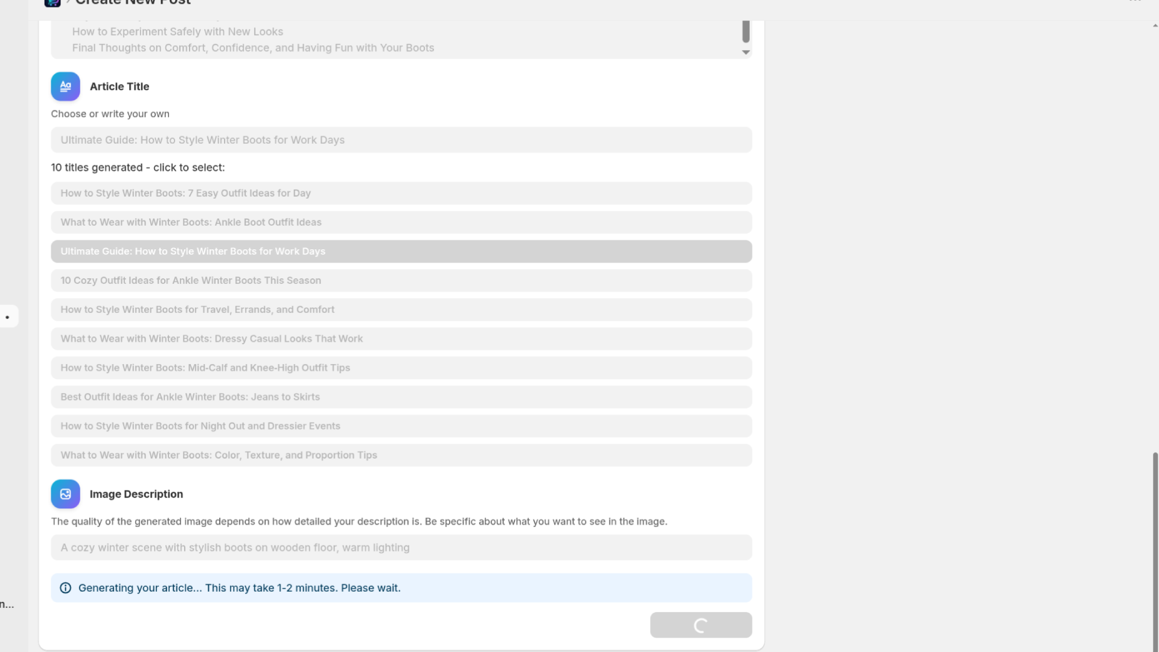Expand the outline section list scrollbar track
This screenshot has width=1159, height=652.
point(746,31)
